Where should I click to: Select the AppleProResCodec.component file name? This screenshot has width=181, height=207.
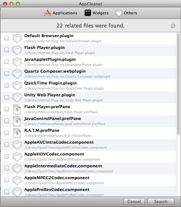(x=57, y=190)
